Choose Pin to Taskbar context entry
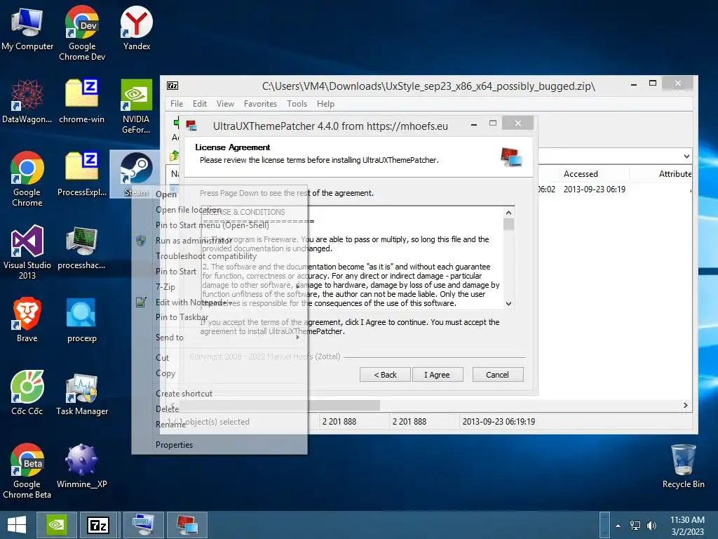 tap(219, 317)
